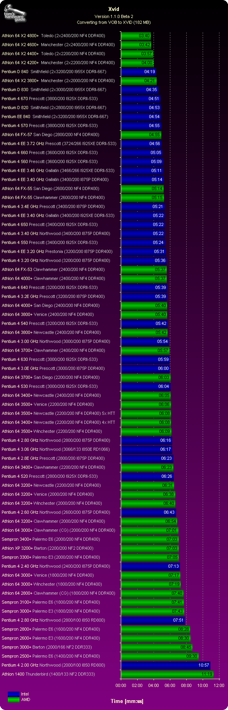This screenshot has height=710, width=228.
Task: Select the Athlon 64 3800+ Venice label
Action: pyautogui.click(x=48, y=314)
